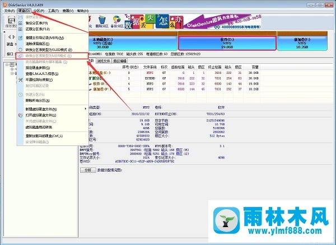Click the 分析 button
The height and width of the screenshot is (245, 336).
88,170
